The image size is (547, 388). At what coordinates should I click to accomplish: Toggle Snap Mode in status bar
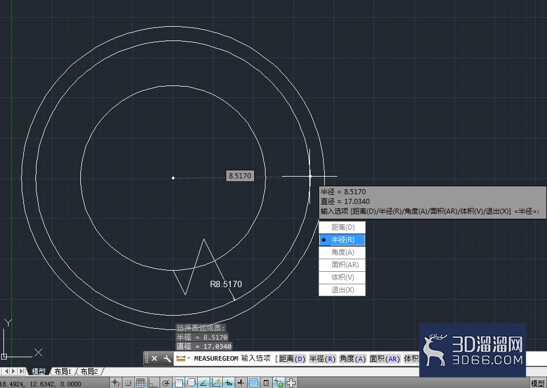coord(128,383)
